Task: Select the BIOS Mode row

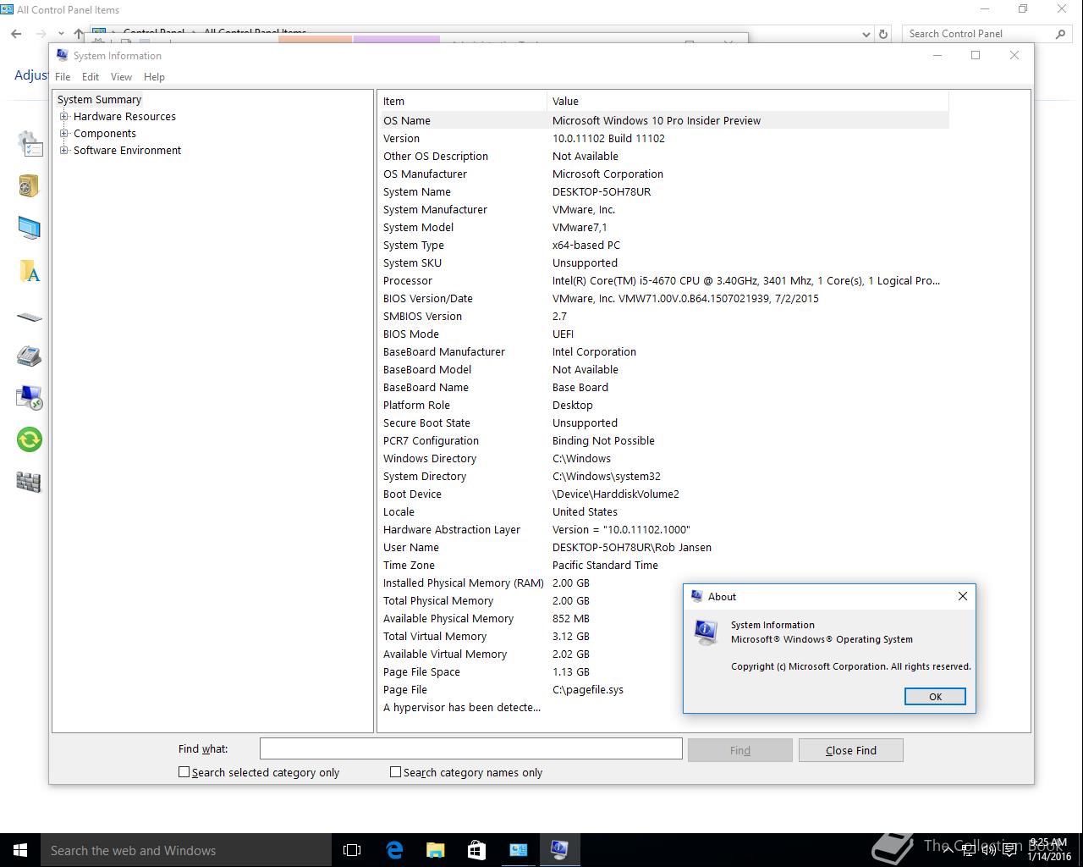Action: pos(664,334)
